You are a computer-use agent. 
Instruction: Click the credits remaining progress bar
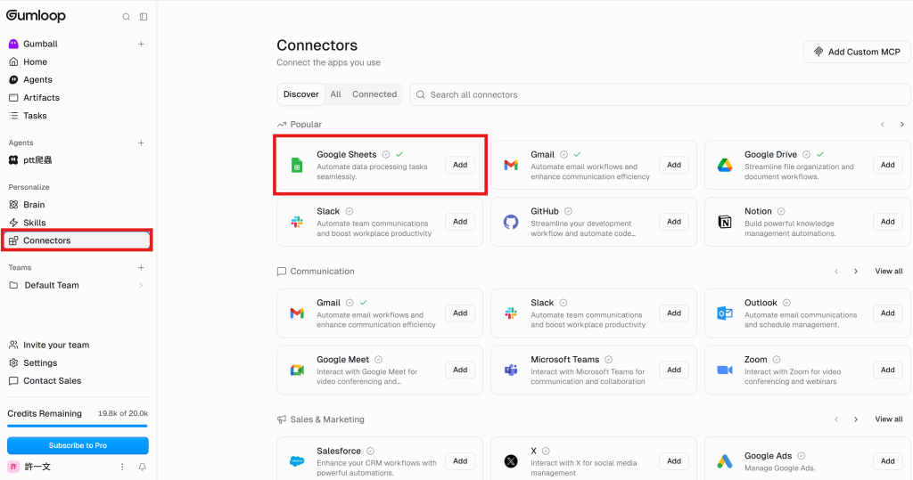(78, 426)
